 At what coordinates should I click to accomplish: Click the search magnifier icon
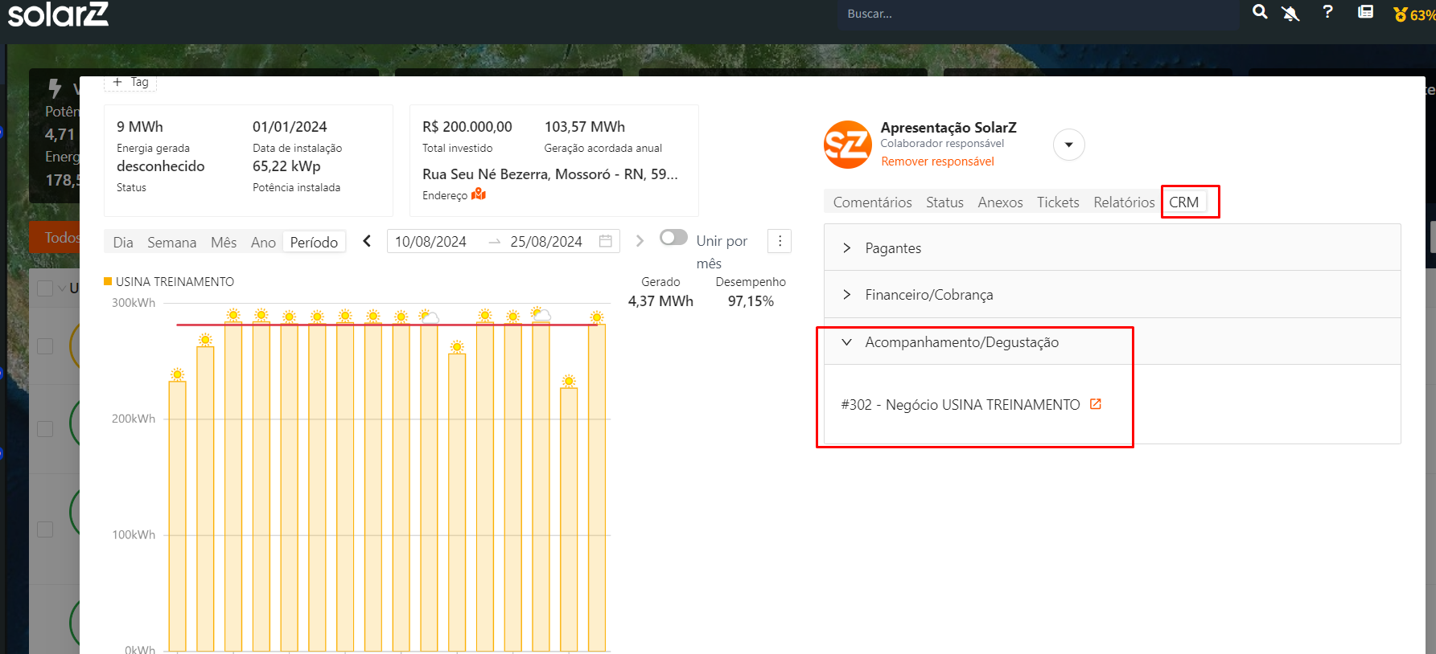pyautogui.click(x=1260, y=12)
